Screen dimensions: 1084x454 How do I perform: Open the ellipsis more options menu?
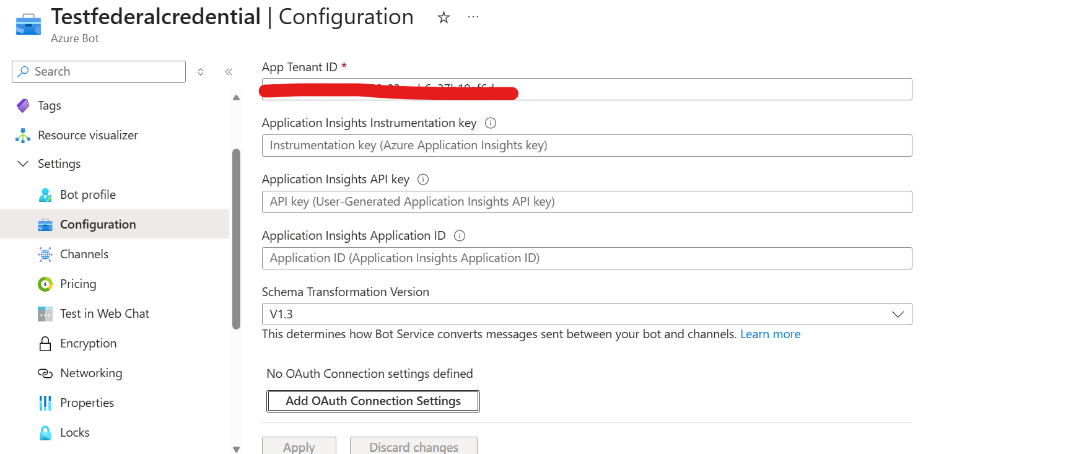click(x=473, y=17)
